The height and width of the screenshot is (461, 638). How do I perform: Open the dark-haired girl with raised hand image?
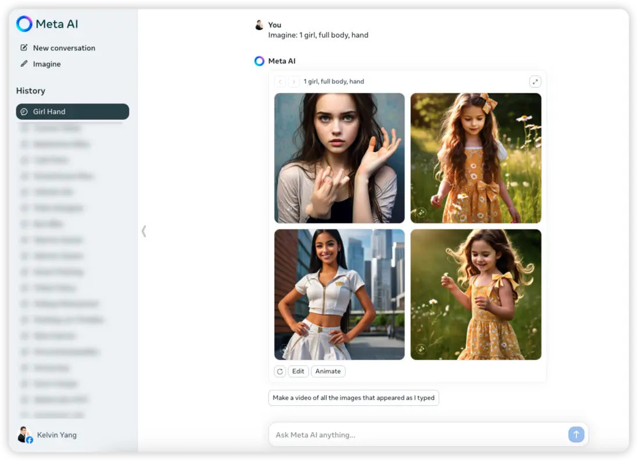[x=339, y=158]
